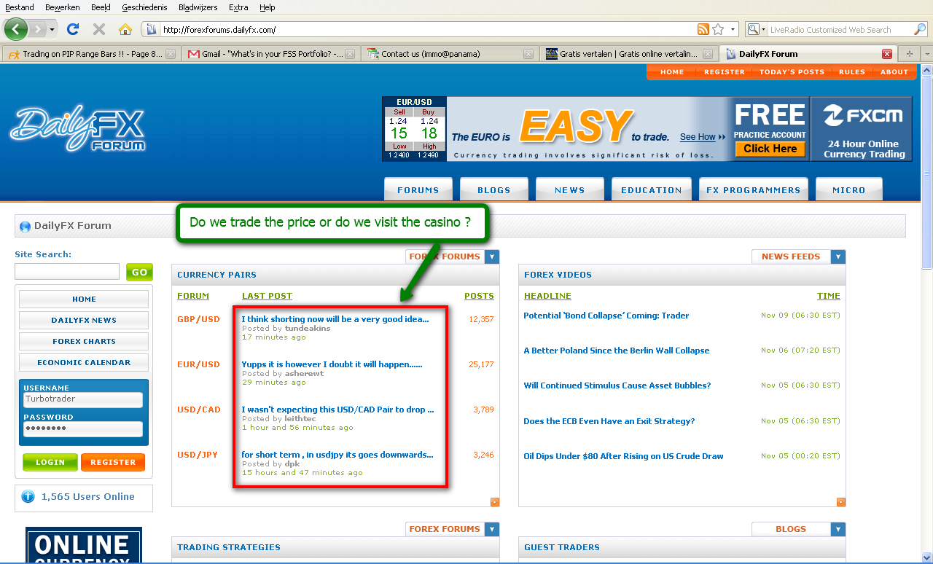Click the Username field containing Turbotrader
933x564 pixels.
point(83,399)
